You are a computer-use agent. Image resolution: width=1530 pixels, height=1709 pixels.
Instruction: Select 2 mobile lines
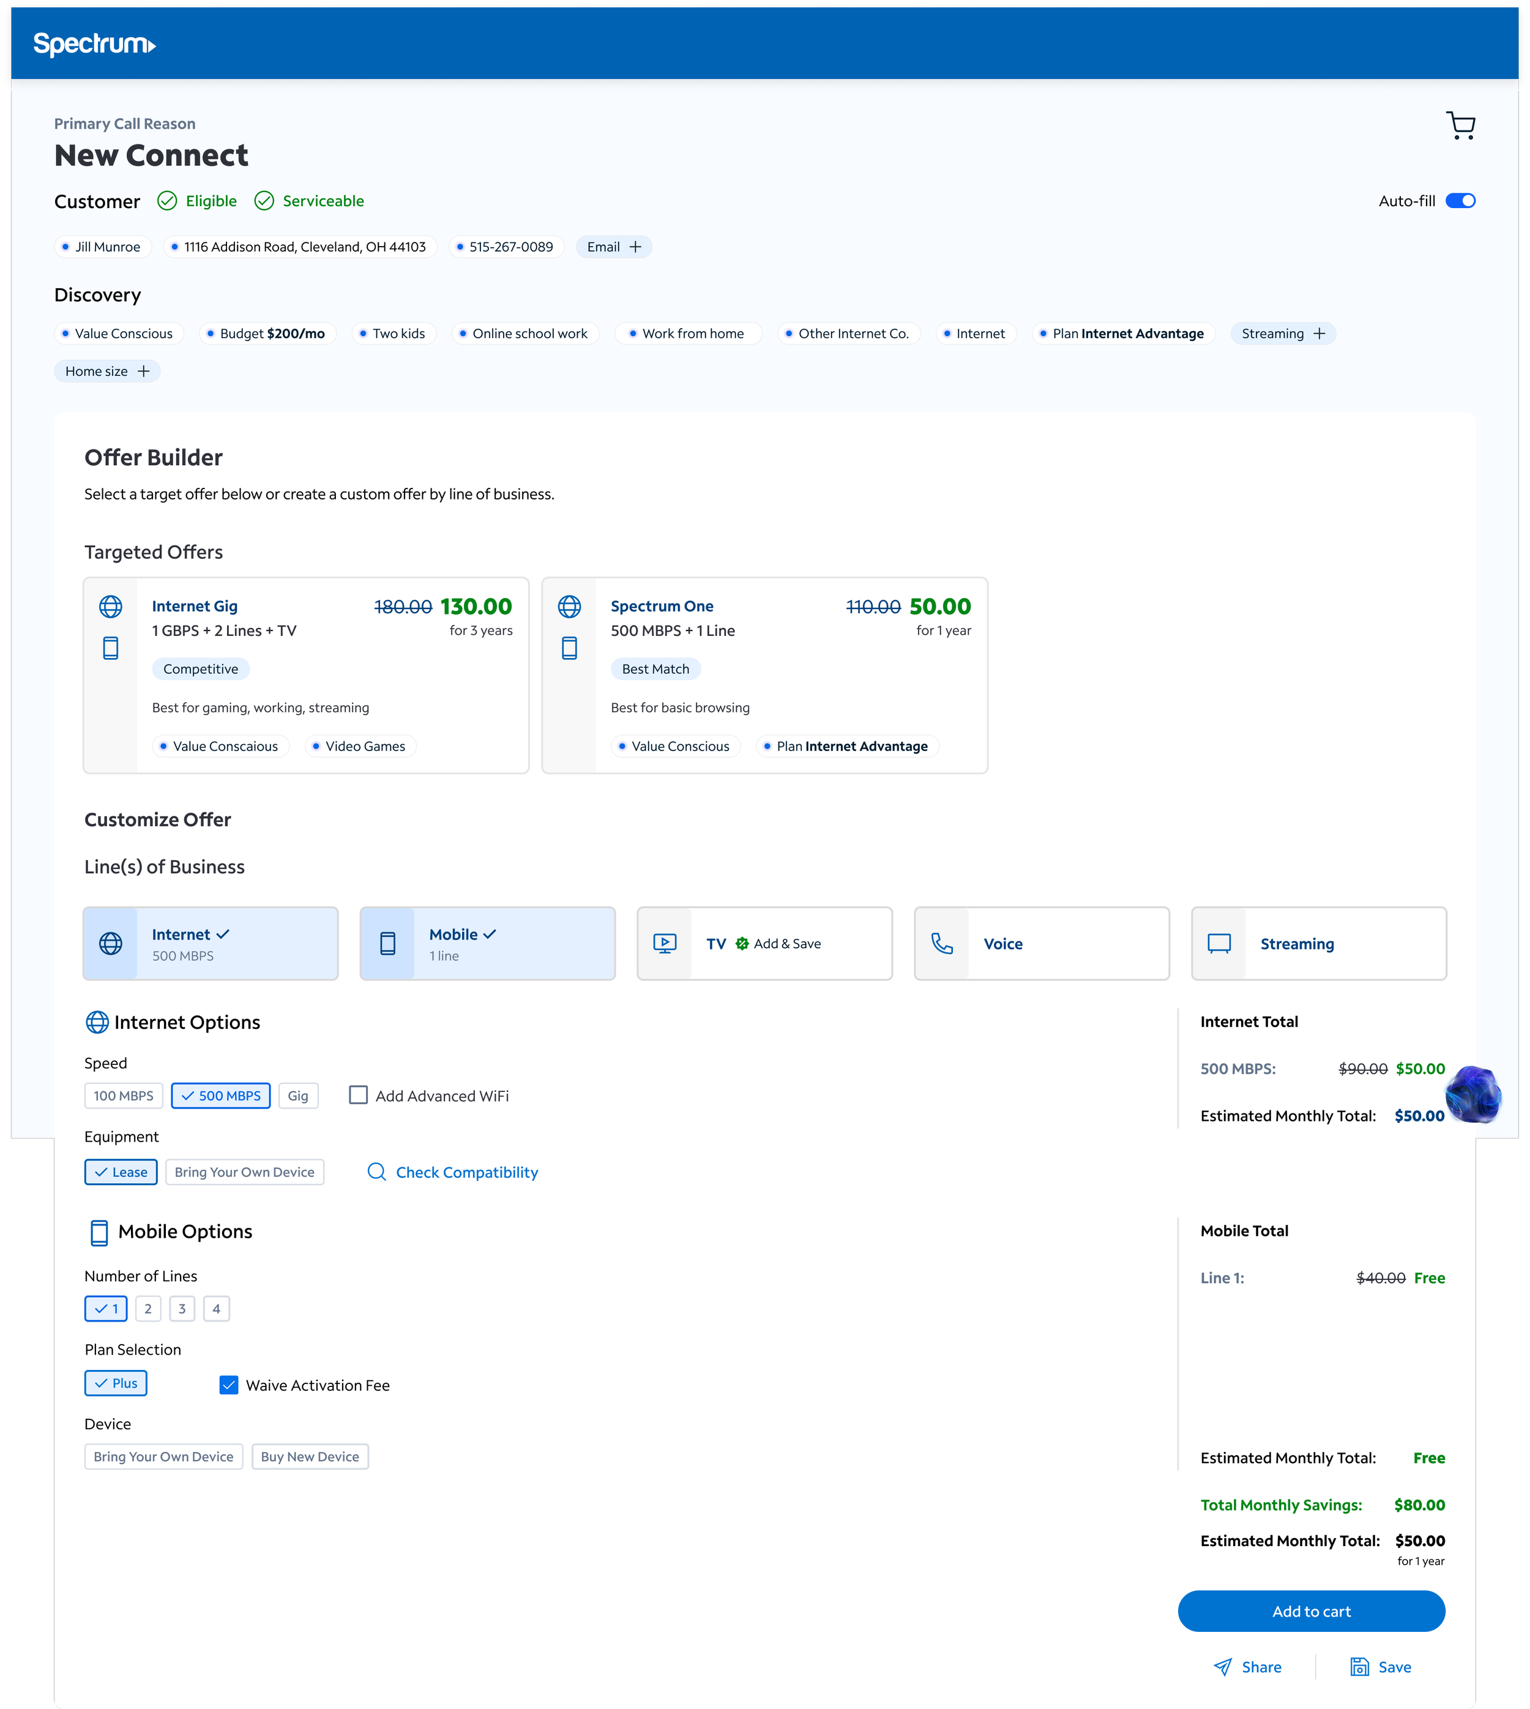[x=148, y=1308]
